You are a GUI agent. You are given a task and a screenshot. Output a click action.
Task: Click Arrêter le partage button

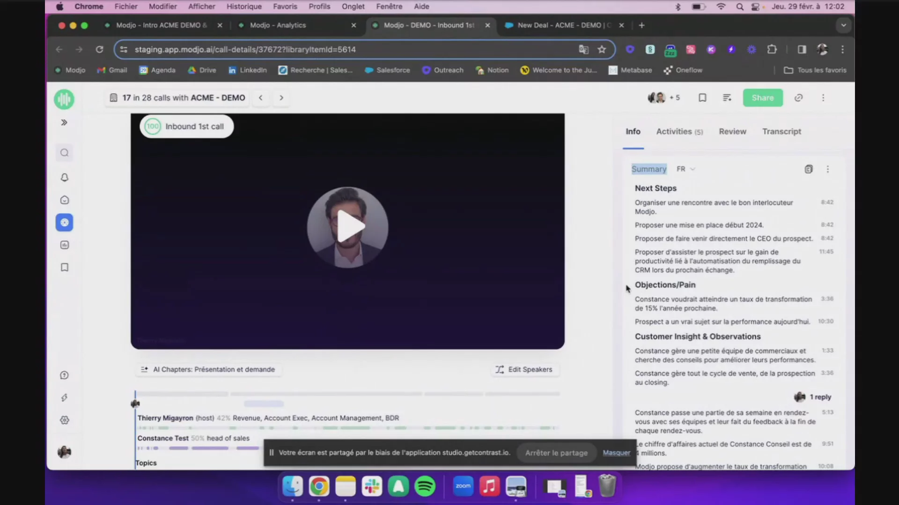coord(556,453)
